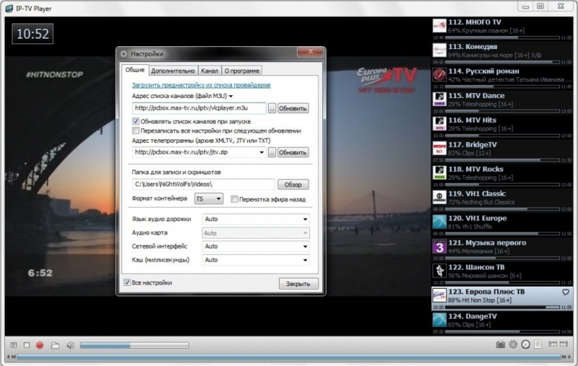Click ellipsis button beside M3U address
The width and height of the screenshot is (578, 366).
pos(272,108)
